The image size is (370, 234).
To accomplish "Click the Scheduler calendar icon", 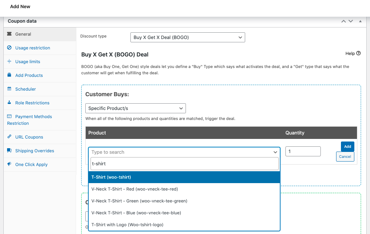I will pos(9,89).
